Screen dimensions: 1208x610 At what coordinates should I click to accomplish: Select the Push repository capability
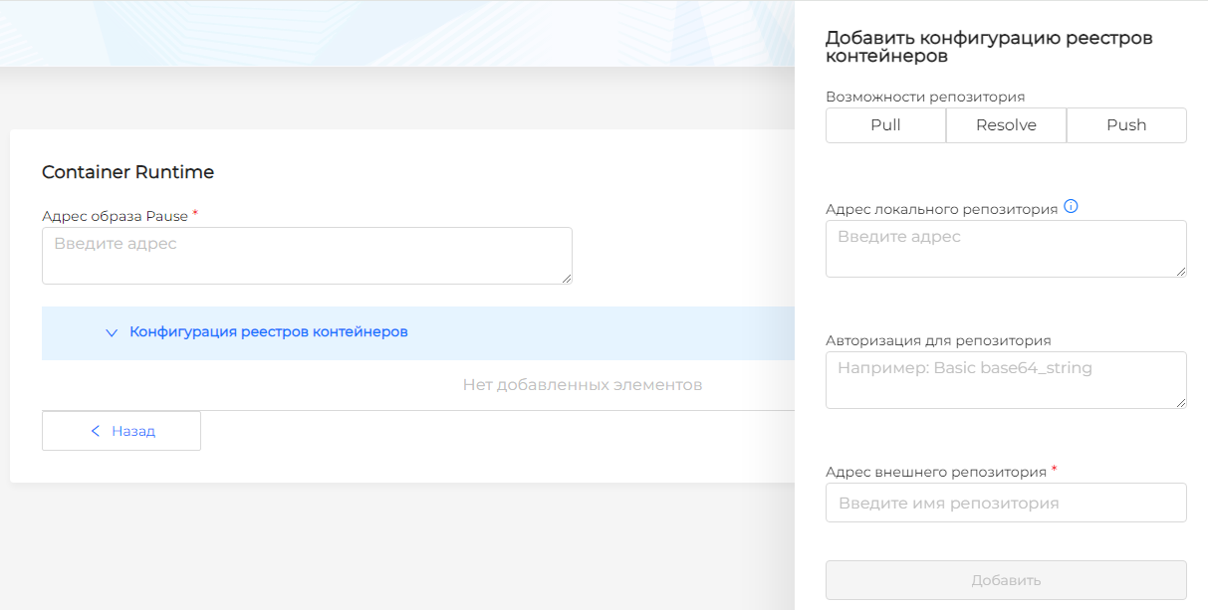pos(1126,125)
